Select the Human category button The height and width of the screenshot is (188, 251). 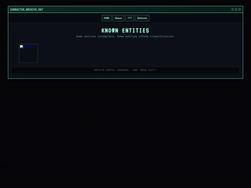tap(119, 18)
